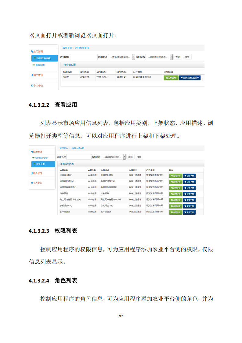Click 应用详情 for the 农机调度中心 row

coord(176,206)
